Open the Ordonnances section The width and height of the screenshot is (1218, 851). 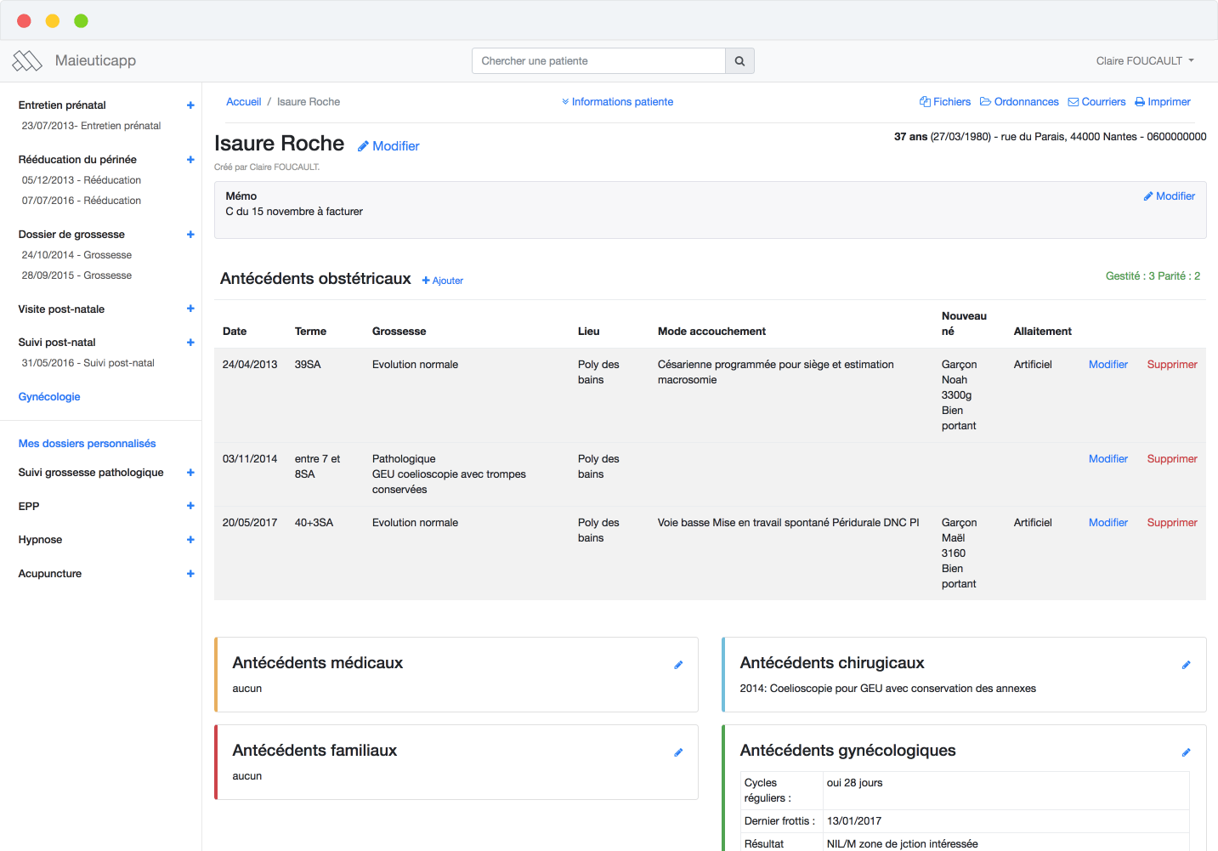click(1019, 102)
